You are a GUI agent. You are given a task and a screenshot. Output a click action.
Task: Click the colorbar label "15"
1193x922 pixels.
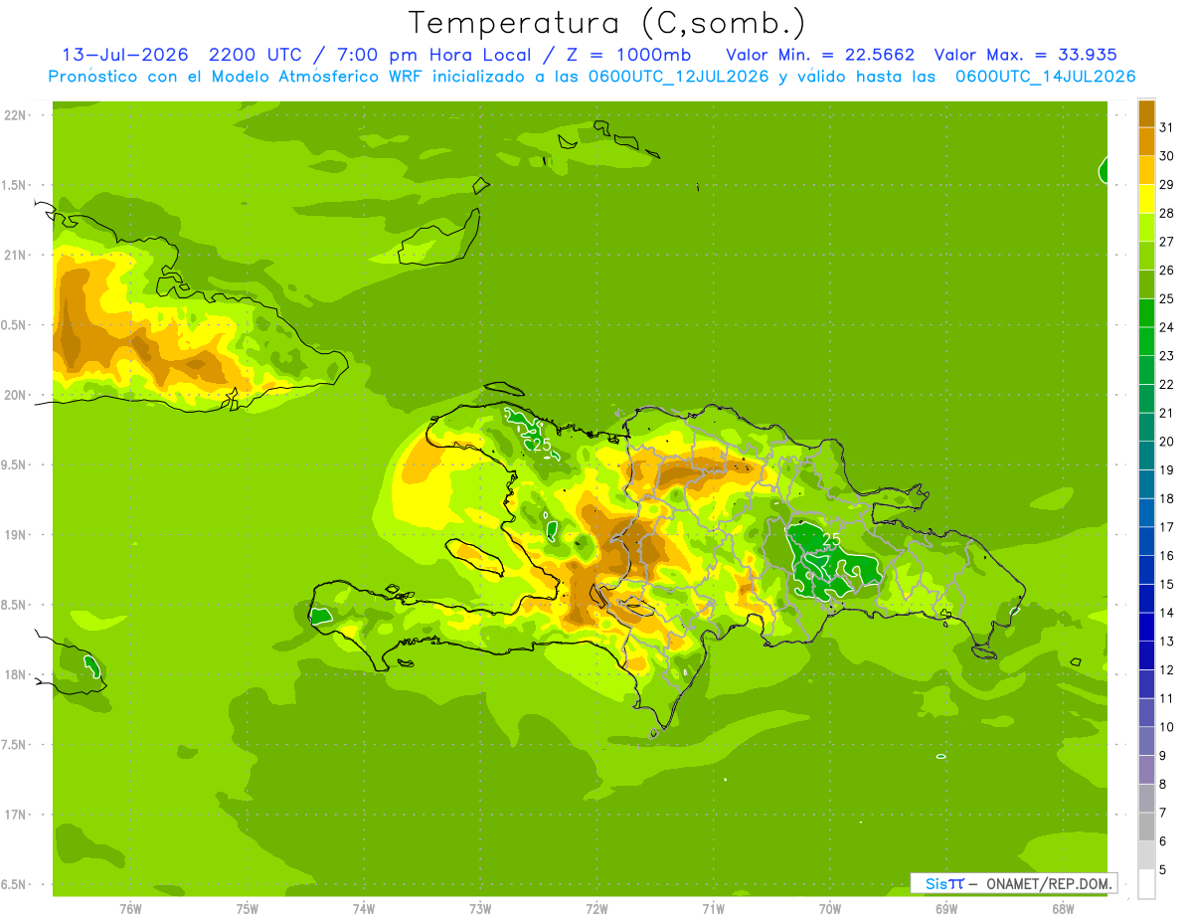click(x=1166, y=584)
